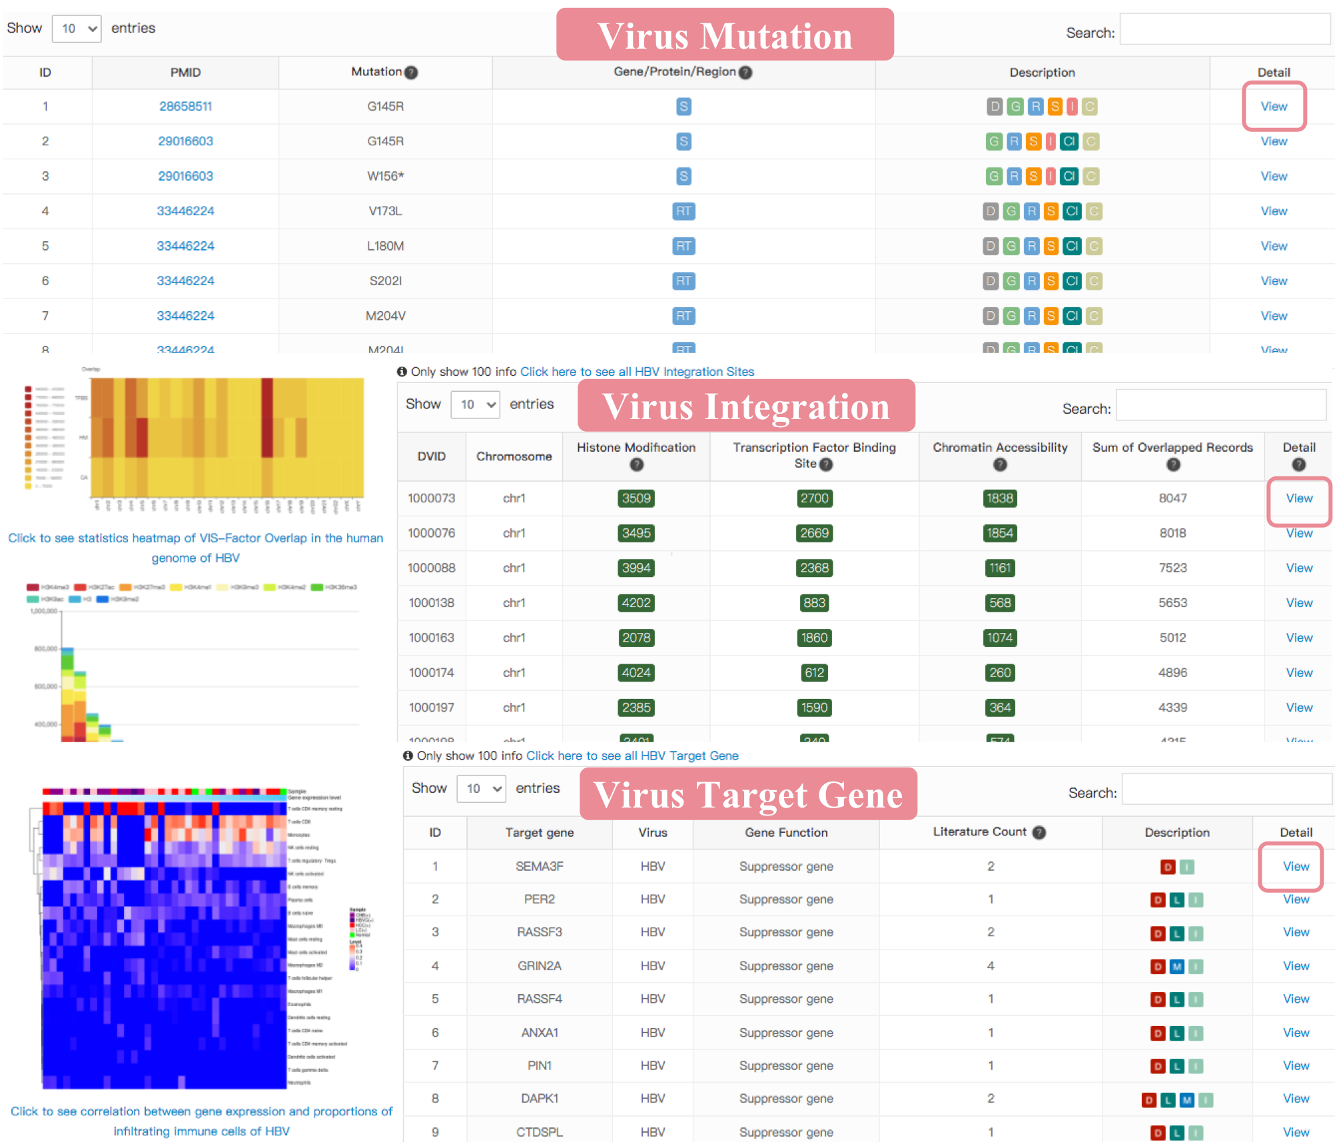
Task: Open PMID 28658511 link
Action: [185, 107]
